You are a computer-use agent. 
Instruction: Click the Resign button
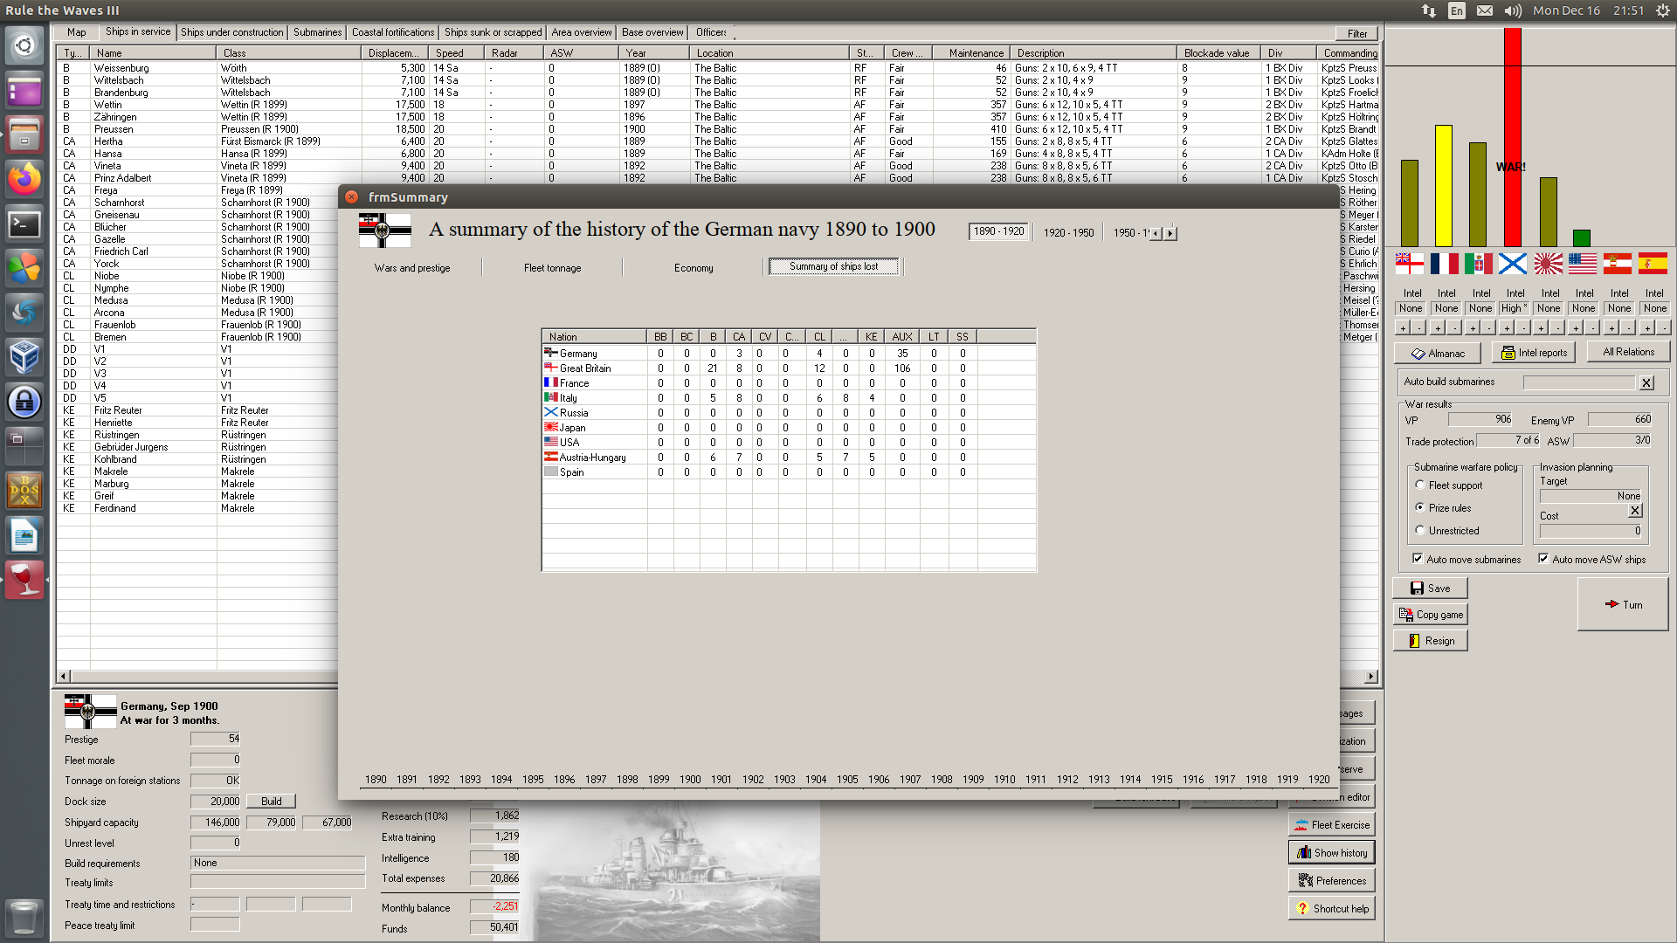[x=1430, y=641]
